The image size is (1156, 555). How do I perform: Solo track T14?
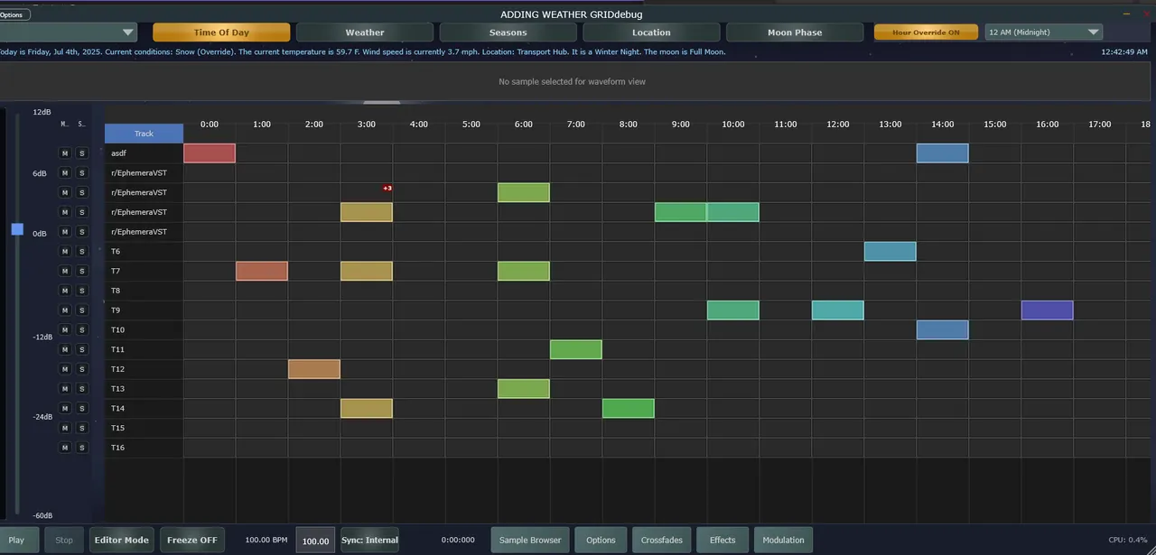pos(81,409)
